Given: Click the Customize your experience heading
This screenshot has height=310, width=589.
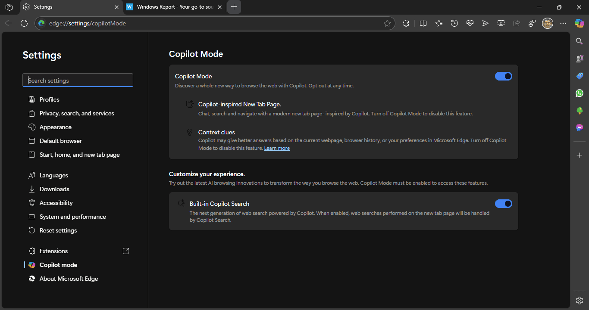Looking at the screenshot, I should (207, 174).
